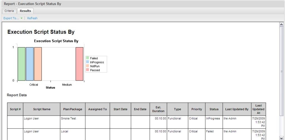Click the Last Updated By column header
This screenshot has height=140, width=285.
click(237, 109)
